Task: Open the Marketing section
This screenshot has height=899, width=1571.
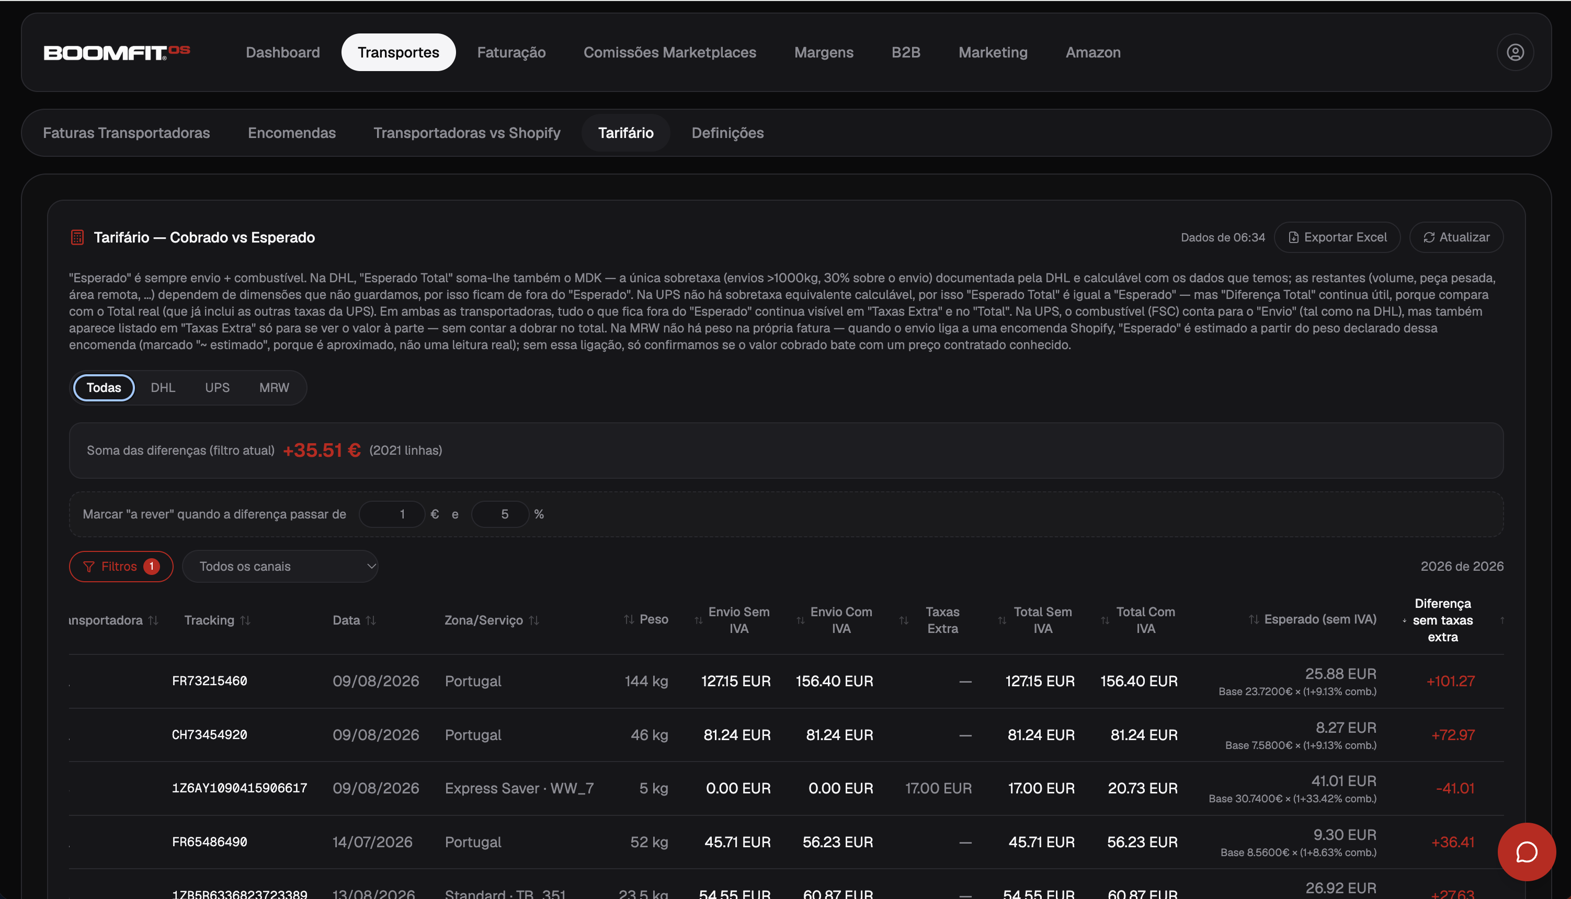Action: pos(993,52)
